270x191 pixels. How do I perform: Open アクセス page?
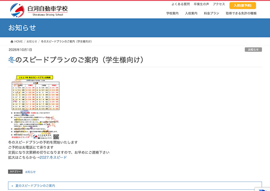point(219,4)
